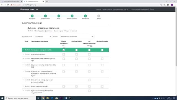The height and width of the screenshot is (100, 177).
Task: Launch Microsoft Edge from the taskbar
Action: 52,98
